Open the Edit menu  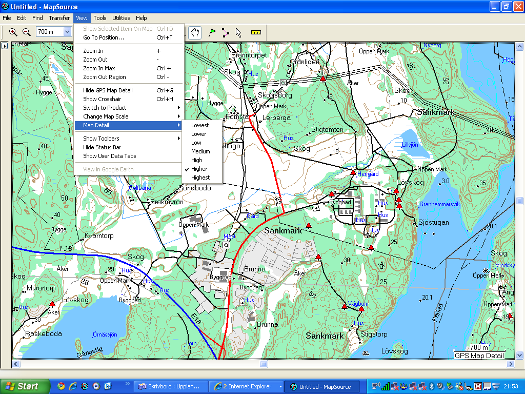[22, 18]
